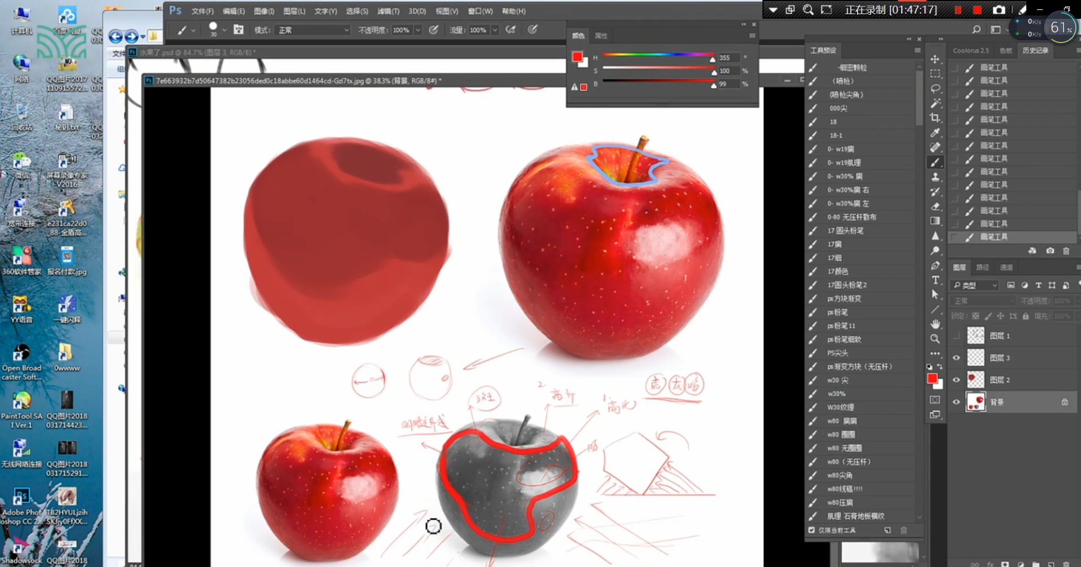Image resolution: width=1081 pixels, height=567 pixels.
Task: Open the Color panel flyout menu
Action: 752,36
